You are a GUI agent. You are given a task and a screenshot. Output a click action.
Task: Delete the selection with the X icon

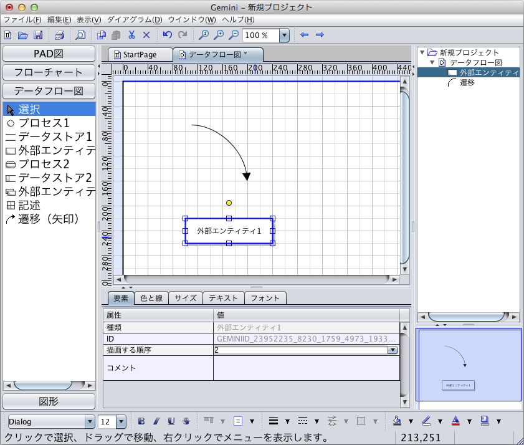(x=146, y=35)
